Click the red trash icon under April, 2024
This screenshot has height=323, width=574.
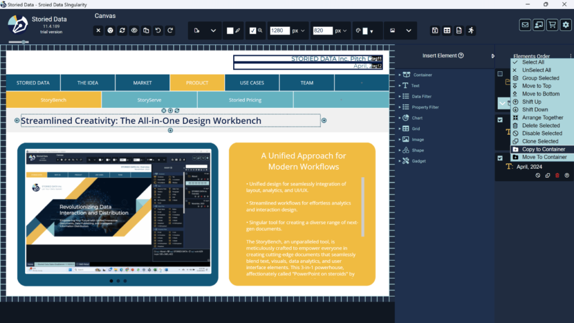coord(557,176)
